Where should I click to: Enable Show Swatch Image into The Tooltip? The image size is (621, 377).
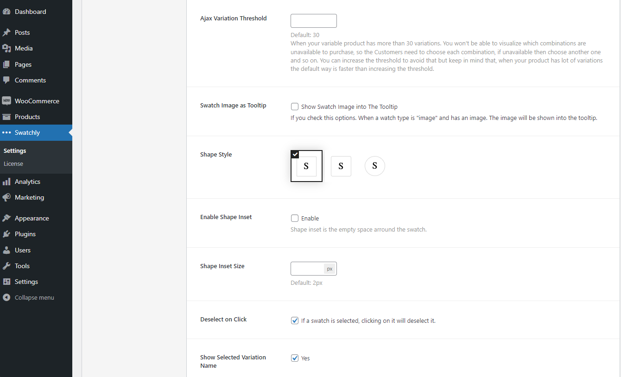coord(295,107)
